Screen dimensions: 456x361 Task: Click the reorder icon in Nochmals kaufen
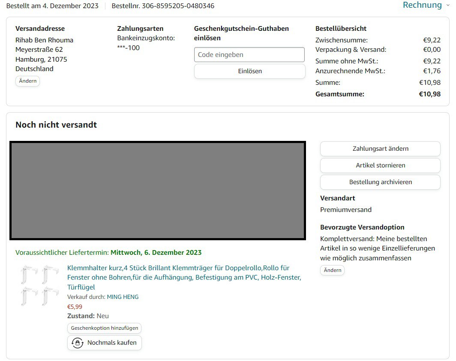coord(77,343)
